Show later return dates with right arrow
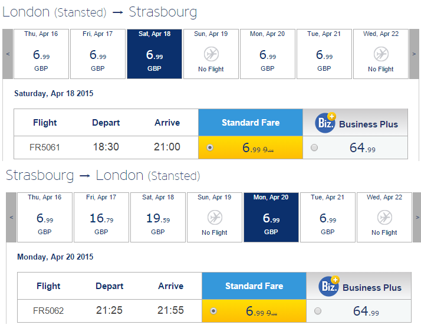 [x=417, y=217]
